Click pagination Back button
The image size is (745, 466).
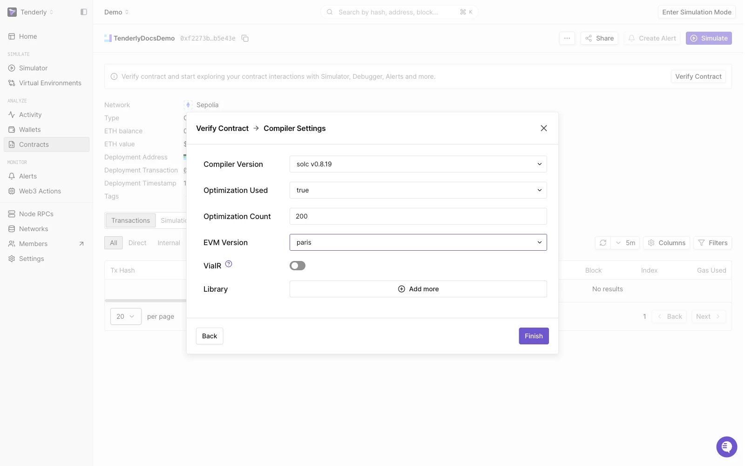tap(670, 316)
